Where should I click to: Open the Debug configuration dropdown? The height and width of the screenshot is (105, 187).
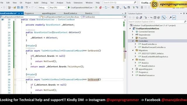[x=43, y=8]
